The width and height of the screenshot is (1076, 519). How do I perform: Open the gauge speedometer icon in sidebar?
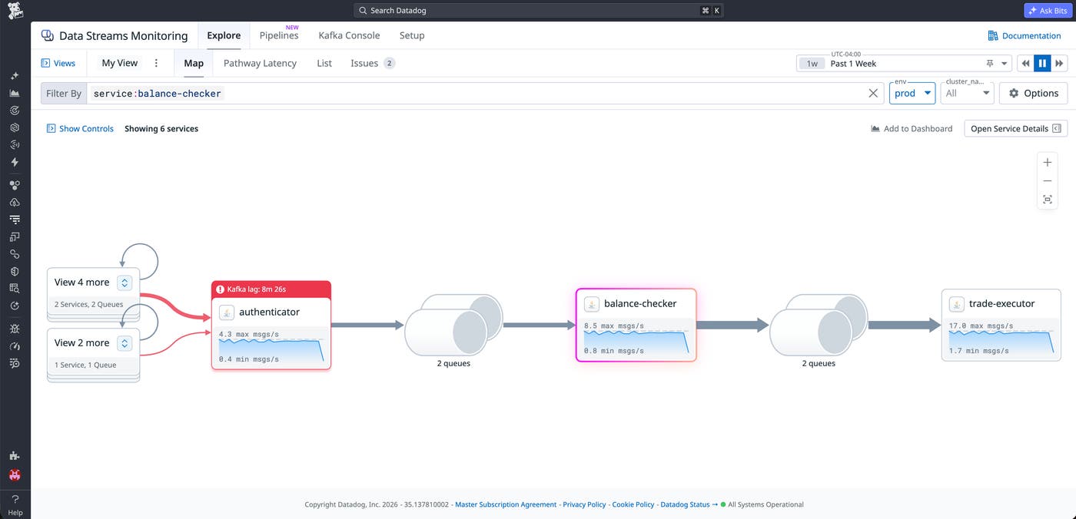click(x=15, y=345)
